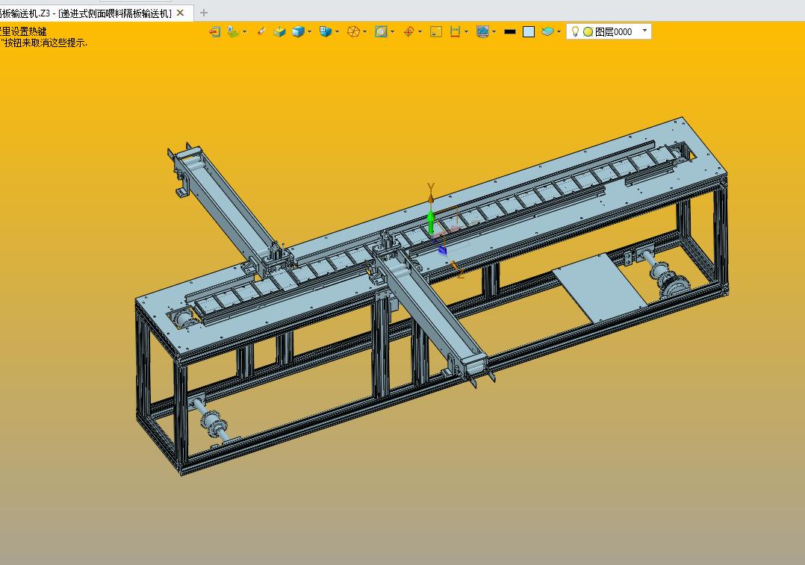Screen dimensions: 805x565
Task: Click the monitor display settings icon
Action: 482,31
